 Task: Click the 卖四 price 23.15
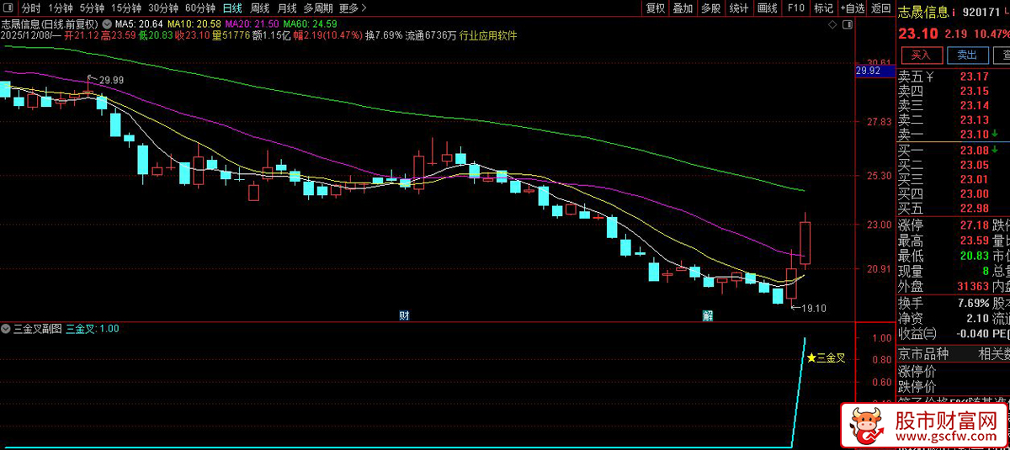tap(974, 91)
